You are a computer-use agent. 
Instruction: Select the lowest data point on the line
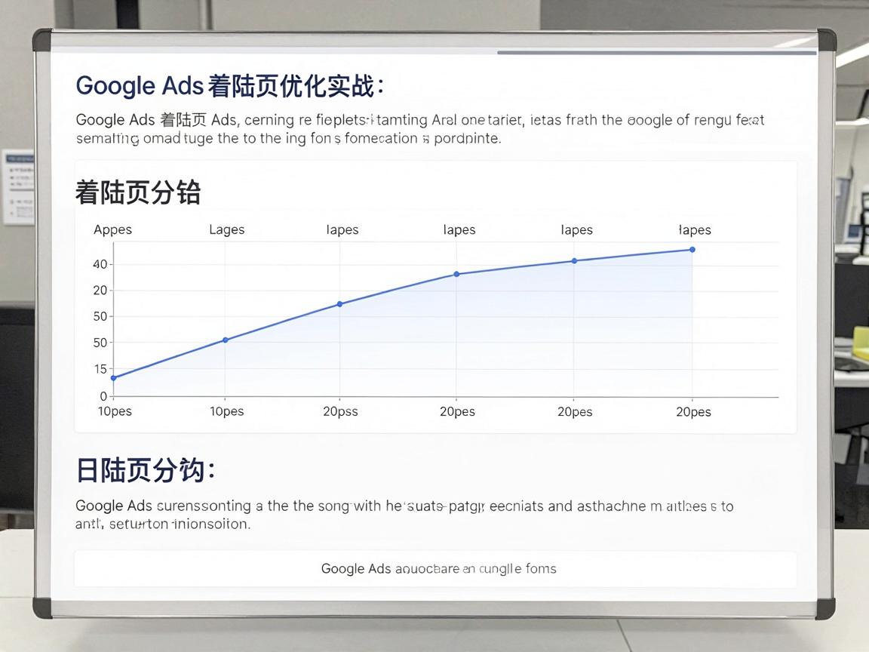tap(114, 378)
